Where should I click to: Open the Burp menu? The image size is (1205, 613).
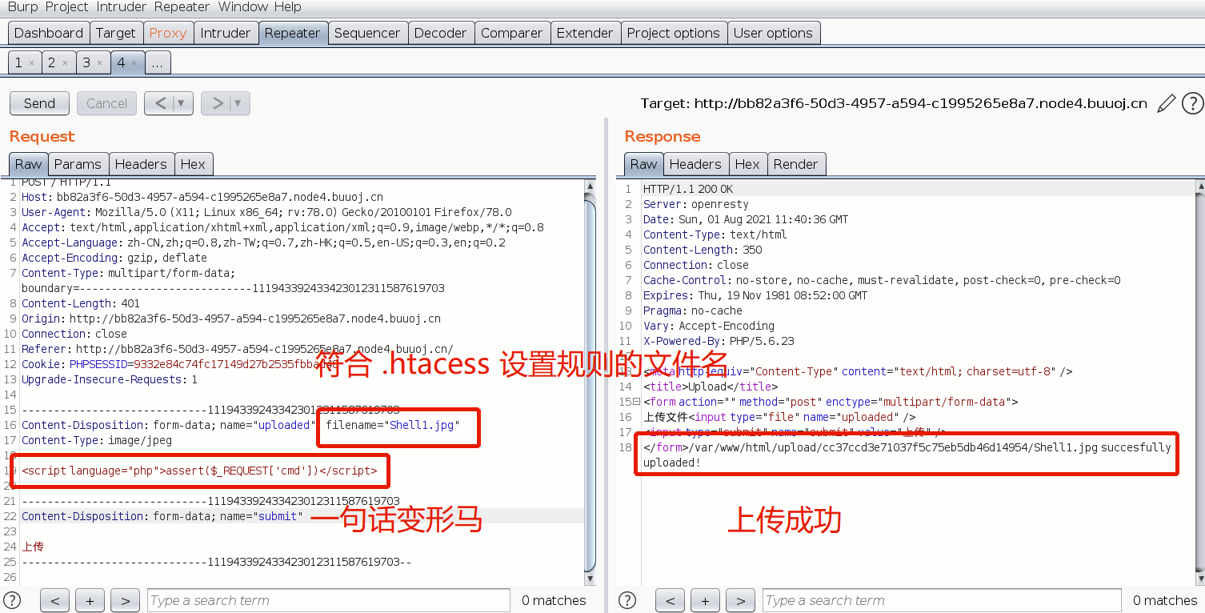click(23, 7)
